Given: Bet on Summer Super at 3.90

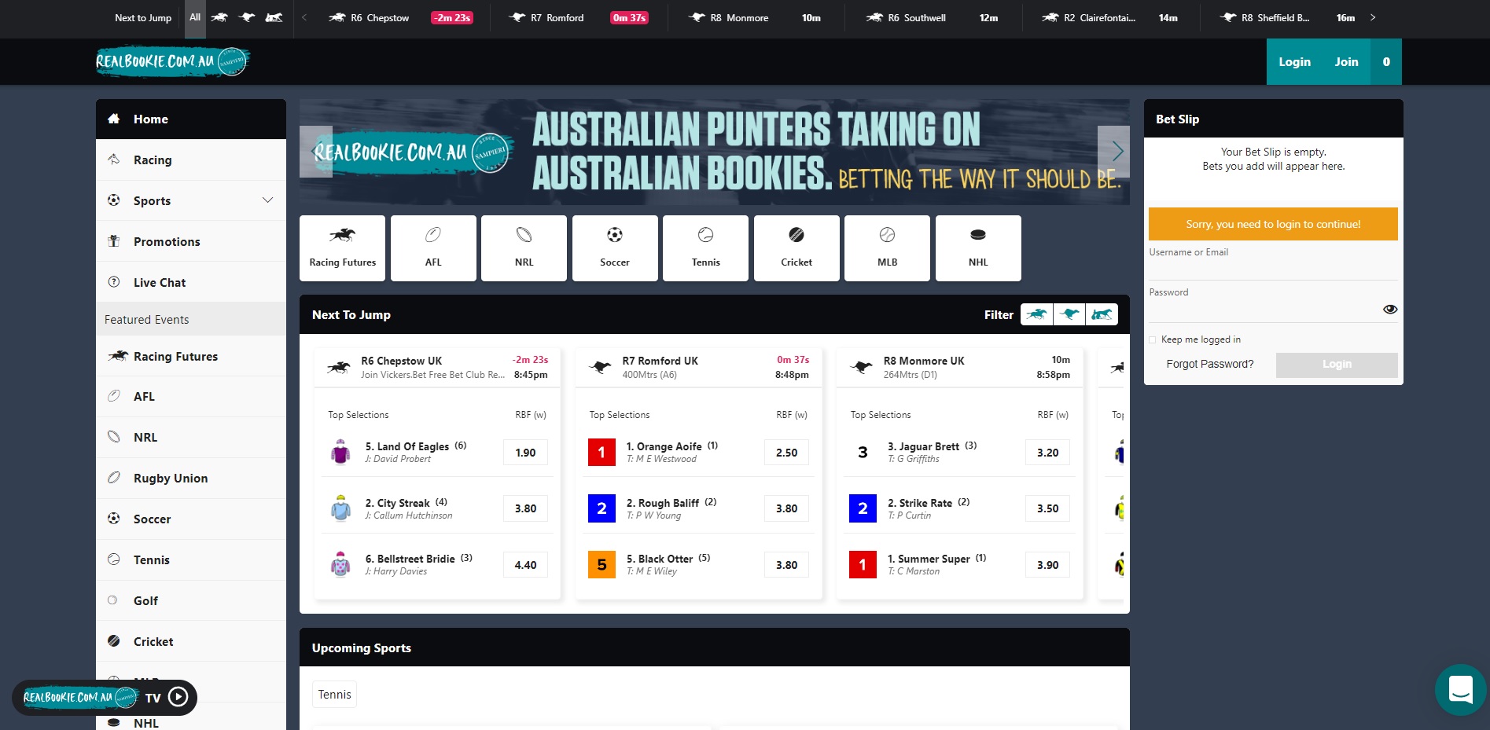Looking at the screenshot, I should pos(1047,566).
